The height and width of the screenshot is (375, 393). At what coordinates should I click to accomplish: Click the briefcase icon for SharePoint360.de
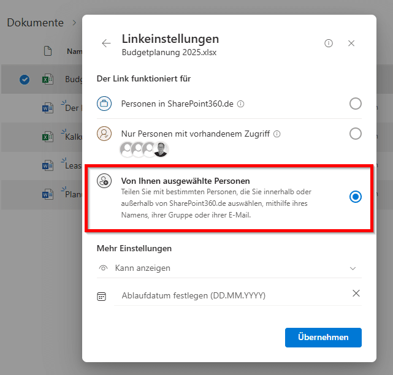(x=104, y=104)
